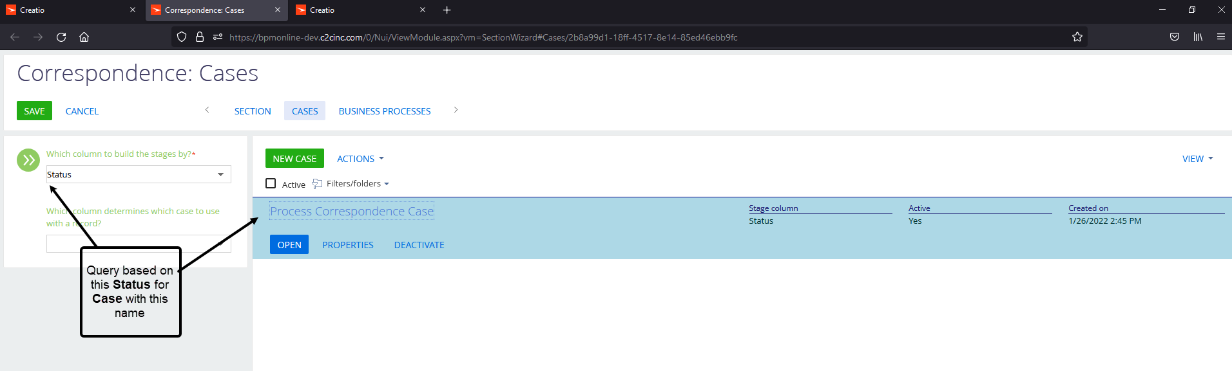Click the browser address bar URL

click(483, 37)
